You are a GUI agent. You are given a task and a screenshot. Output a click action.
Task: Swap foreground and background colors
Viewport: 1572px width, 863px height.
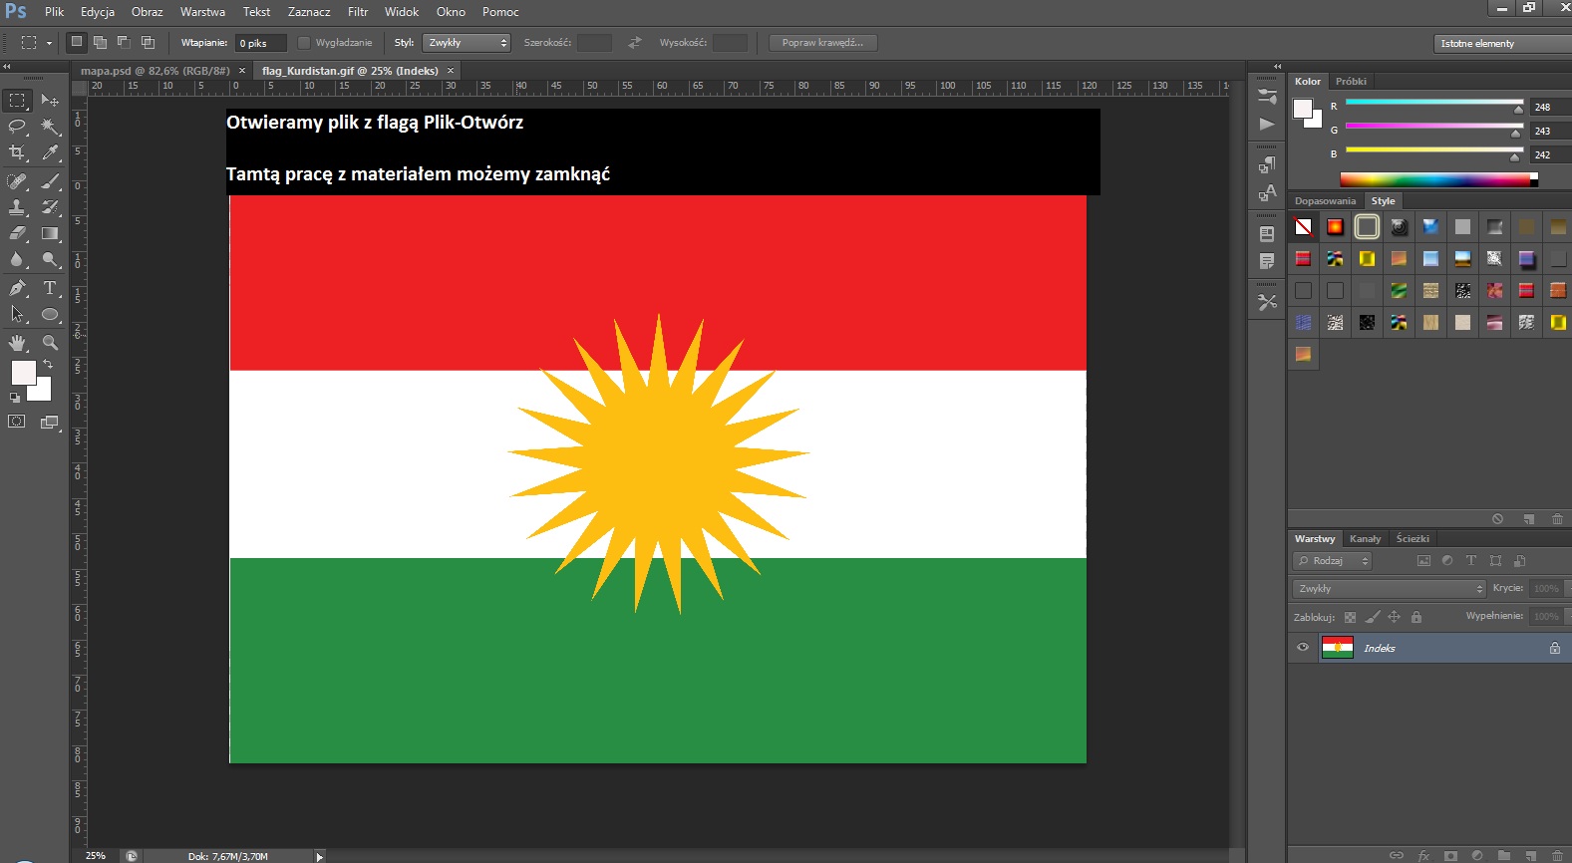click(x=48, y=365)
